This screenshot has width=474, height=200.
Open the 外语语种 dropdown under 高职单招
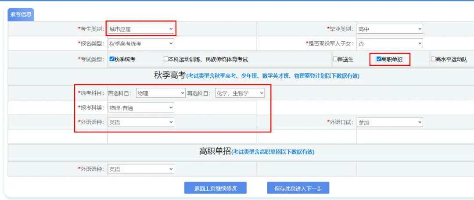(141, 169)
